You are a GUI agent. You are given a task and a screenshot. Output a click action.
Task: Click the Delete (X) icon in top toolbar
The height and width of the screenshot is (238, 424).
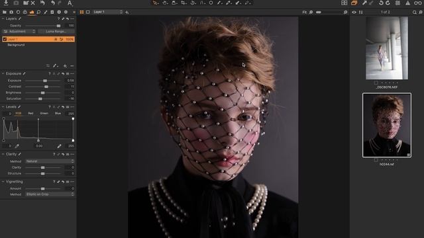(x=32, y=3)
